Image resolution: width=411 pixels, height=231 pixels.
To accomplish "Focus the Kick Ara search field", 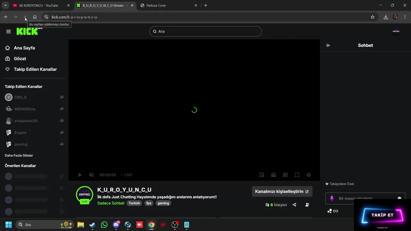I will pos(205,31).
